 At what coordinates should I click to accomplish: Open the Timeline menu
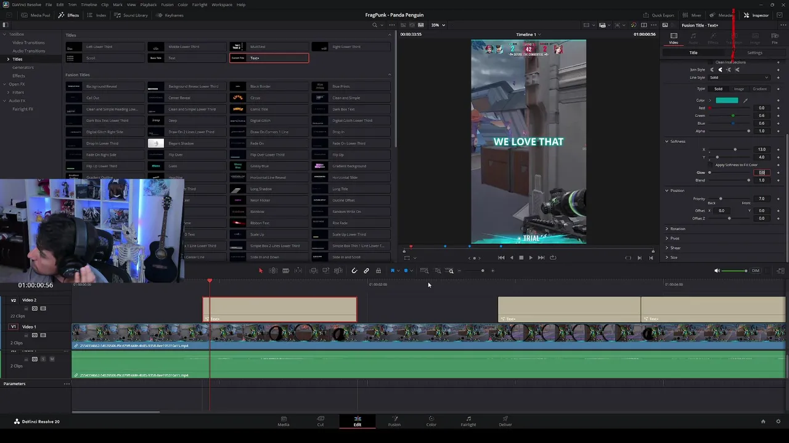point(89,4)
